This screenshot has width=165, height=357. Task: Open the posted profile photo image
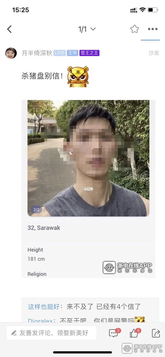tap(88, 158)
